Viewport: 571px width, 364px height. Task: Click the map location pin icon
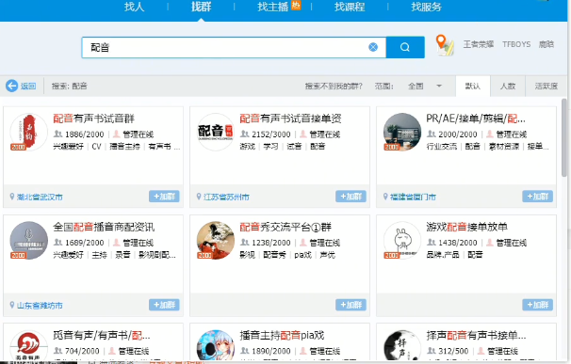coord(445,45)
